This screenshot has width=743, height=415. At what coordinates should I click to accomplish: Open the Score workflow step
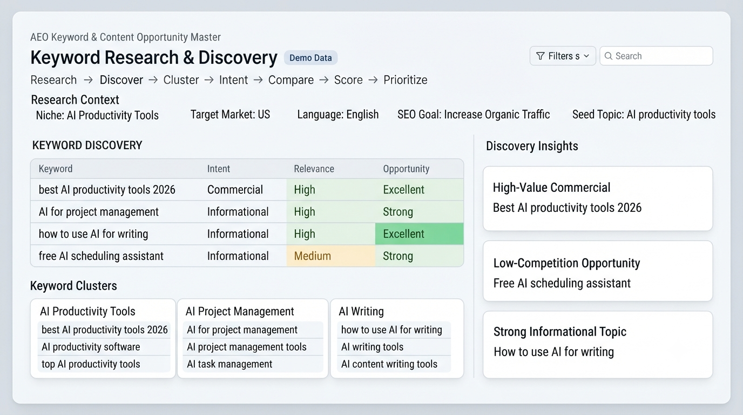(x=348, y=80)
